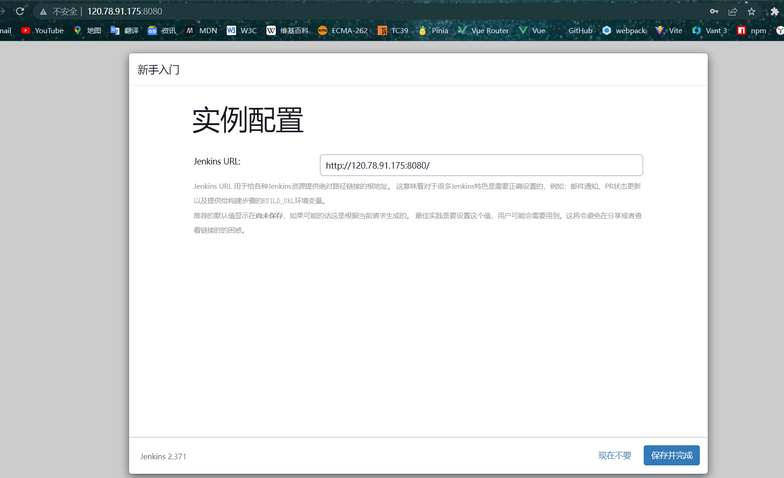
Task: Open the YouTube bookmark
Action: [43, 30]
